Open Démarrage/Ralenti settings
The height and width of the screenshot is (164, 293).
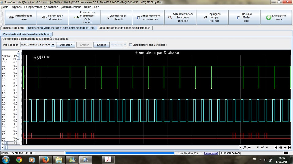[116, 17]
